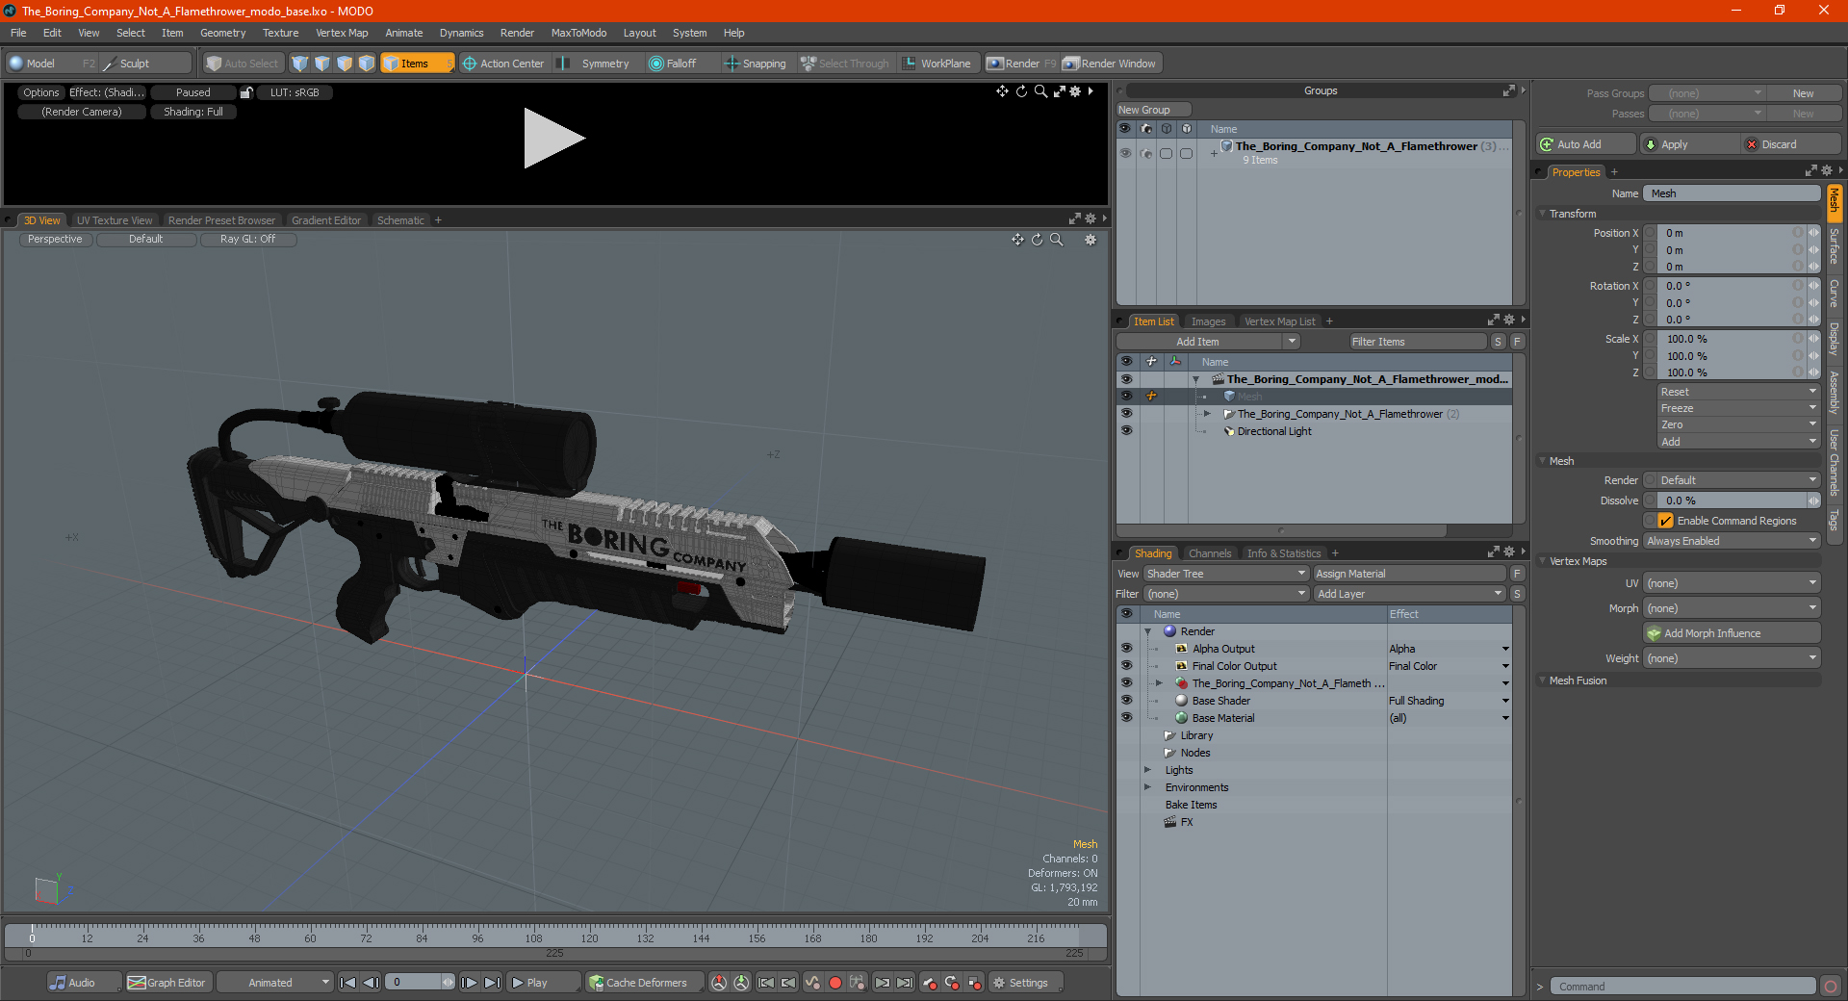
Task: Open the MaxToModo menu
Action: tap(578, 33)
